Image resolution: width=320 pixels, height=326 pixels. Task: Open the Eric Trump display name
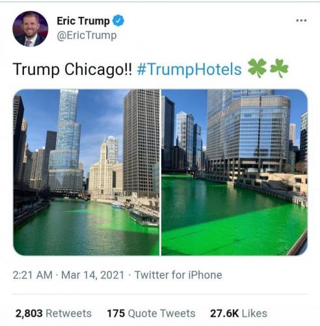coord(83,21)
